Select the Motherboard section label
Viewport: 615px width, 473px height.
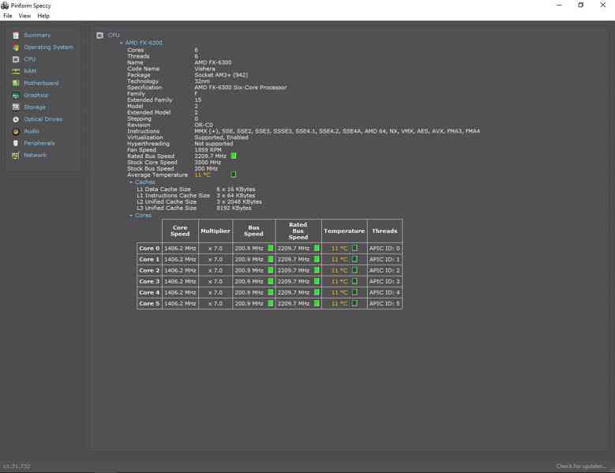click(41, 83)
